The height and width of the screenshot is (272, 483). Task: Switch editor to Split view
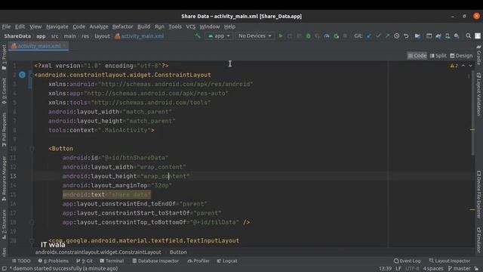[438, 56]
